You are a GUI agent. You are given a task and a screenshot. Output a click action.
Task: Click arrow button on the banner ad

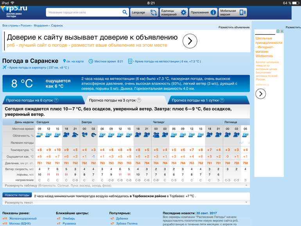190,41
